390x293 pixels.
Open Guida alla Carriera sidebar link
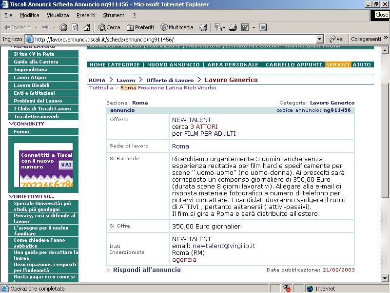43,62
